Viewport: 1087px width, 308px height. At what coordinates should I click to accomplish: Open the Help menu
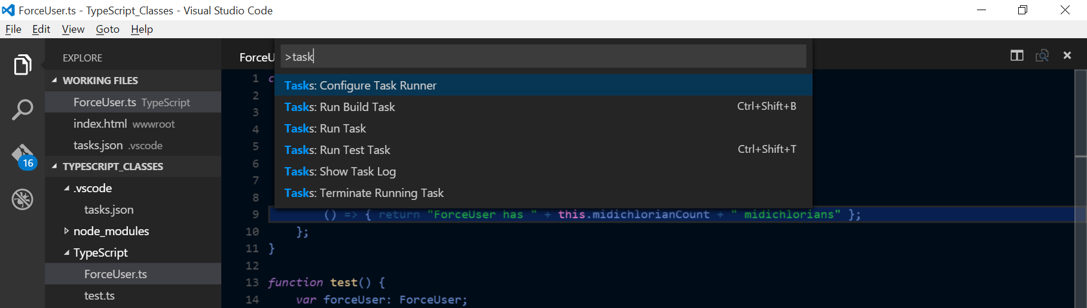tap(142, 29)
